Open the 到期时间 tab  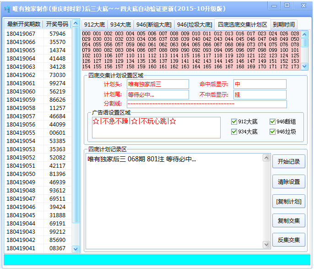tap(284, 25)
